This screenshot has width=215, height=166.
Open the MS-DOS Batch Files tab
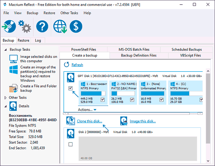point(134,50)
